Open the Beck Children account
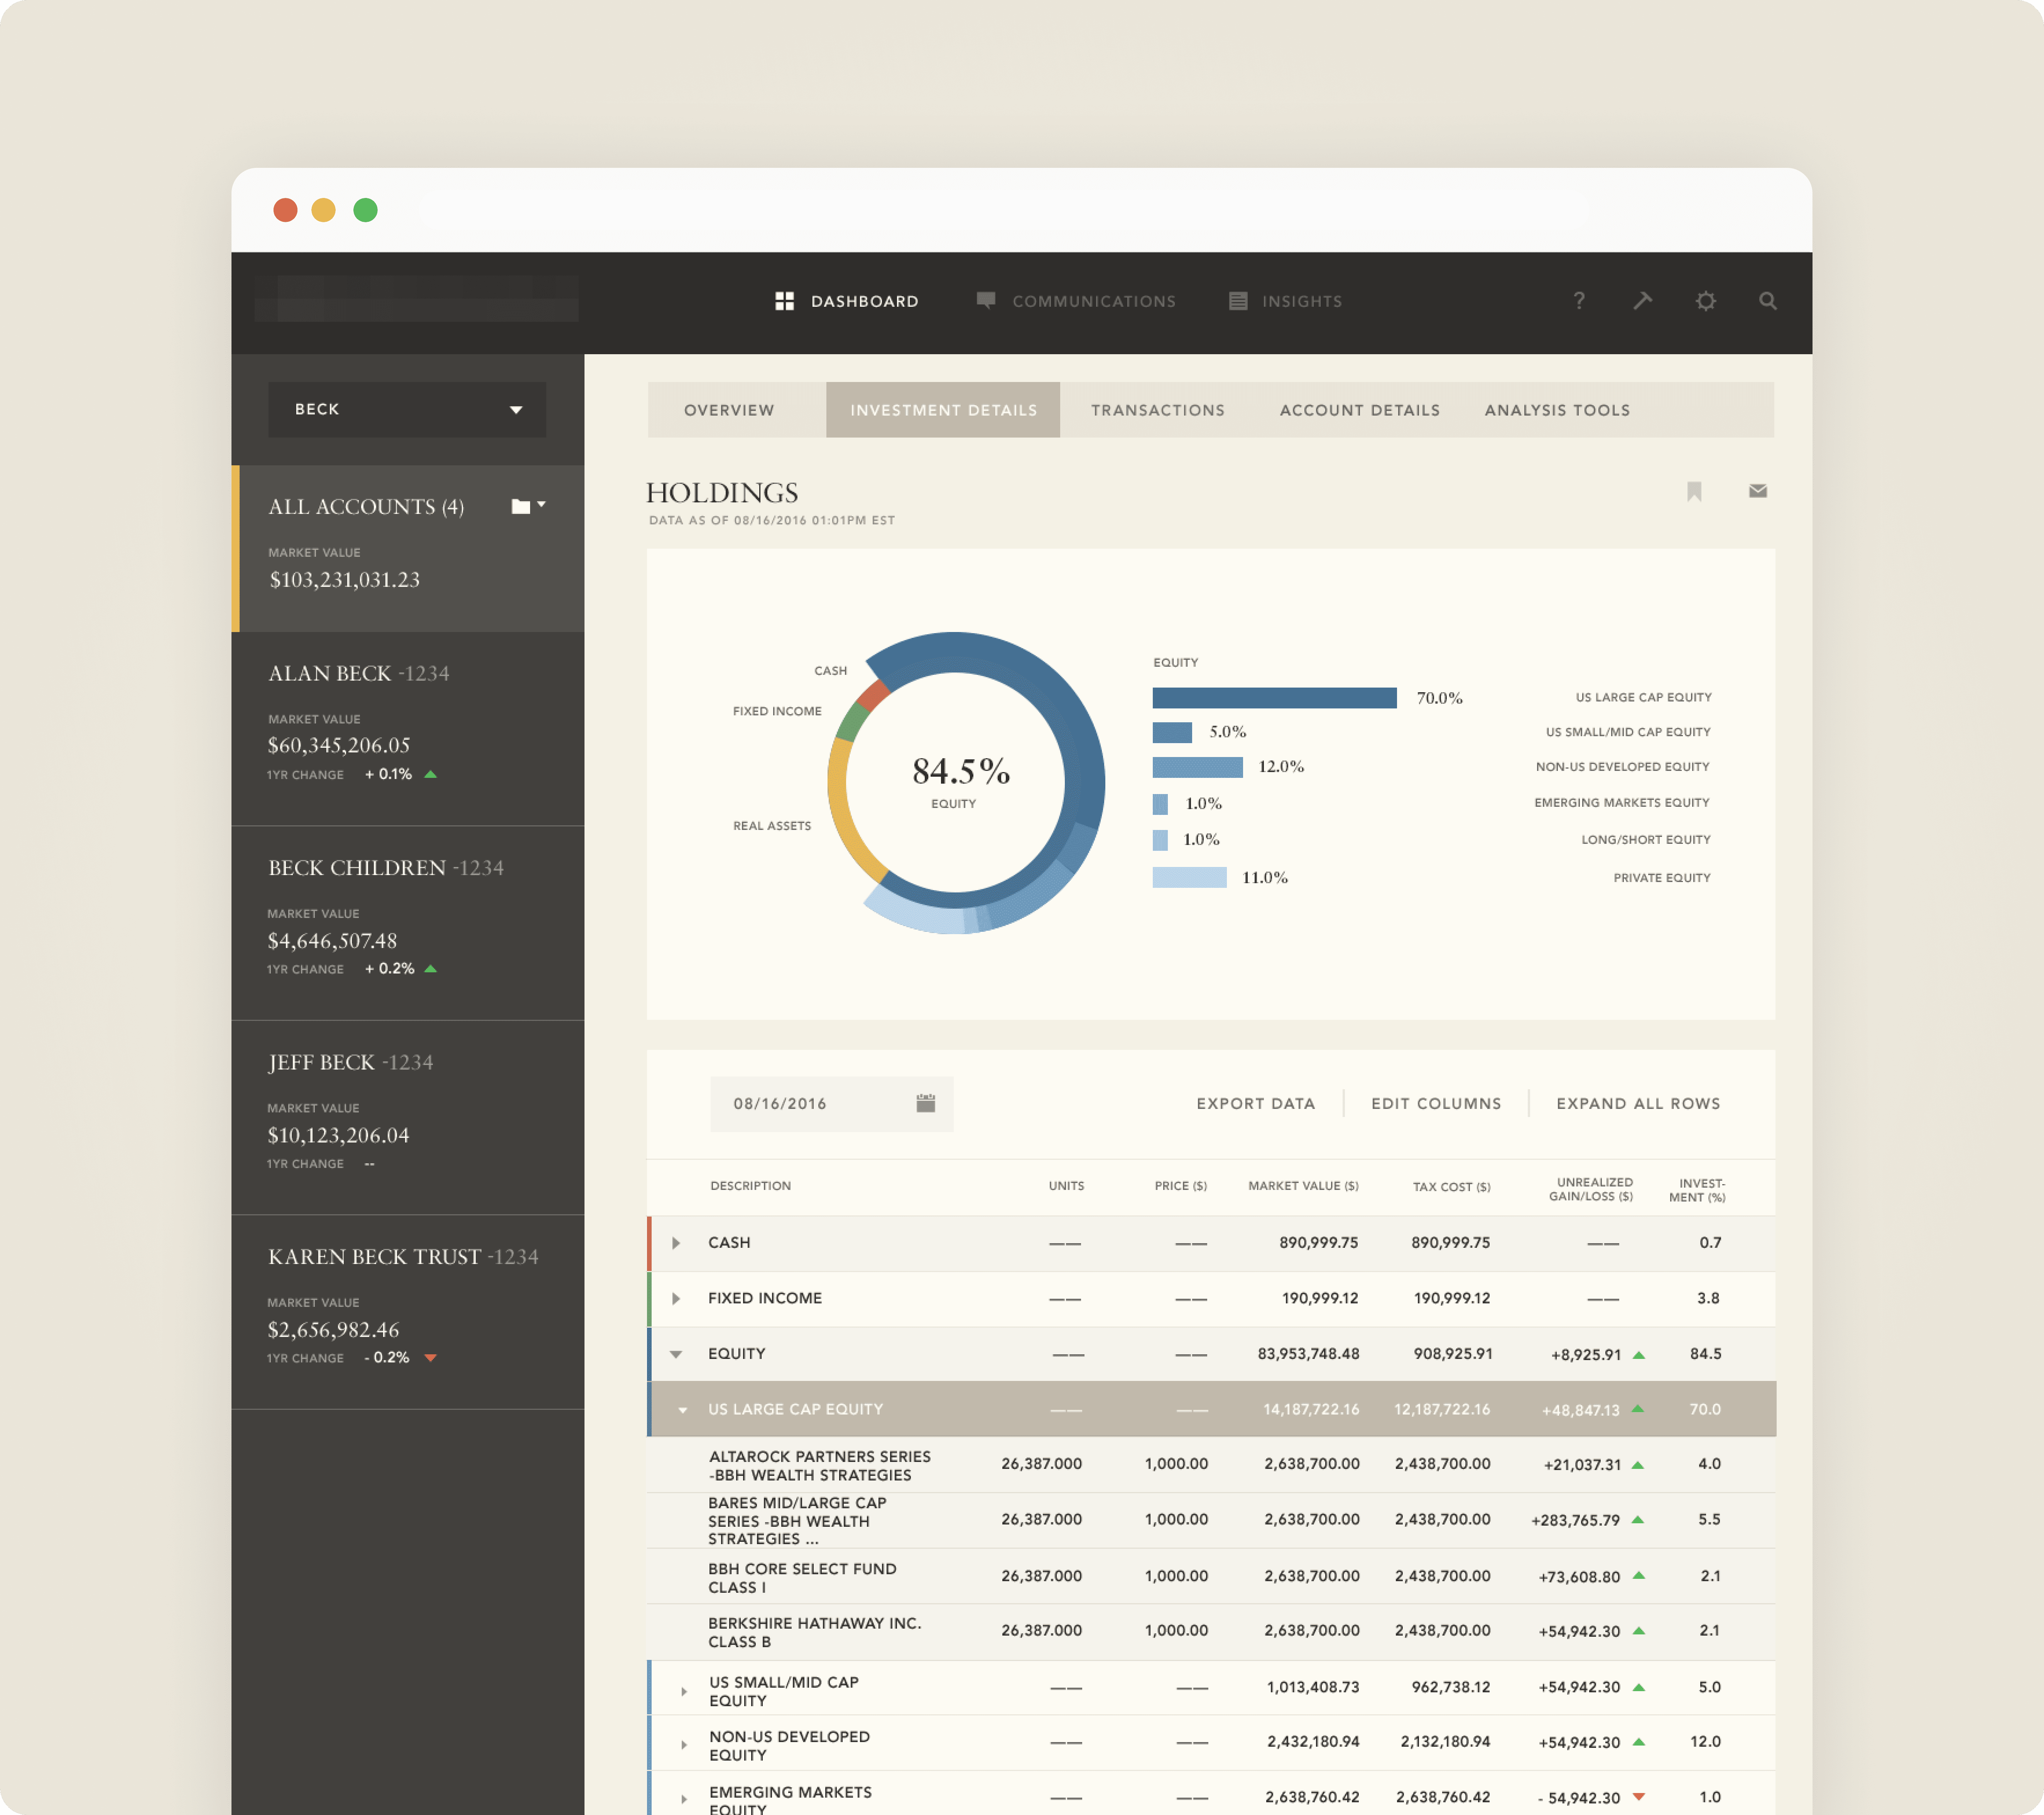 tap(408, 923)
